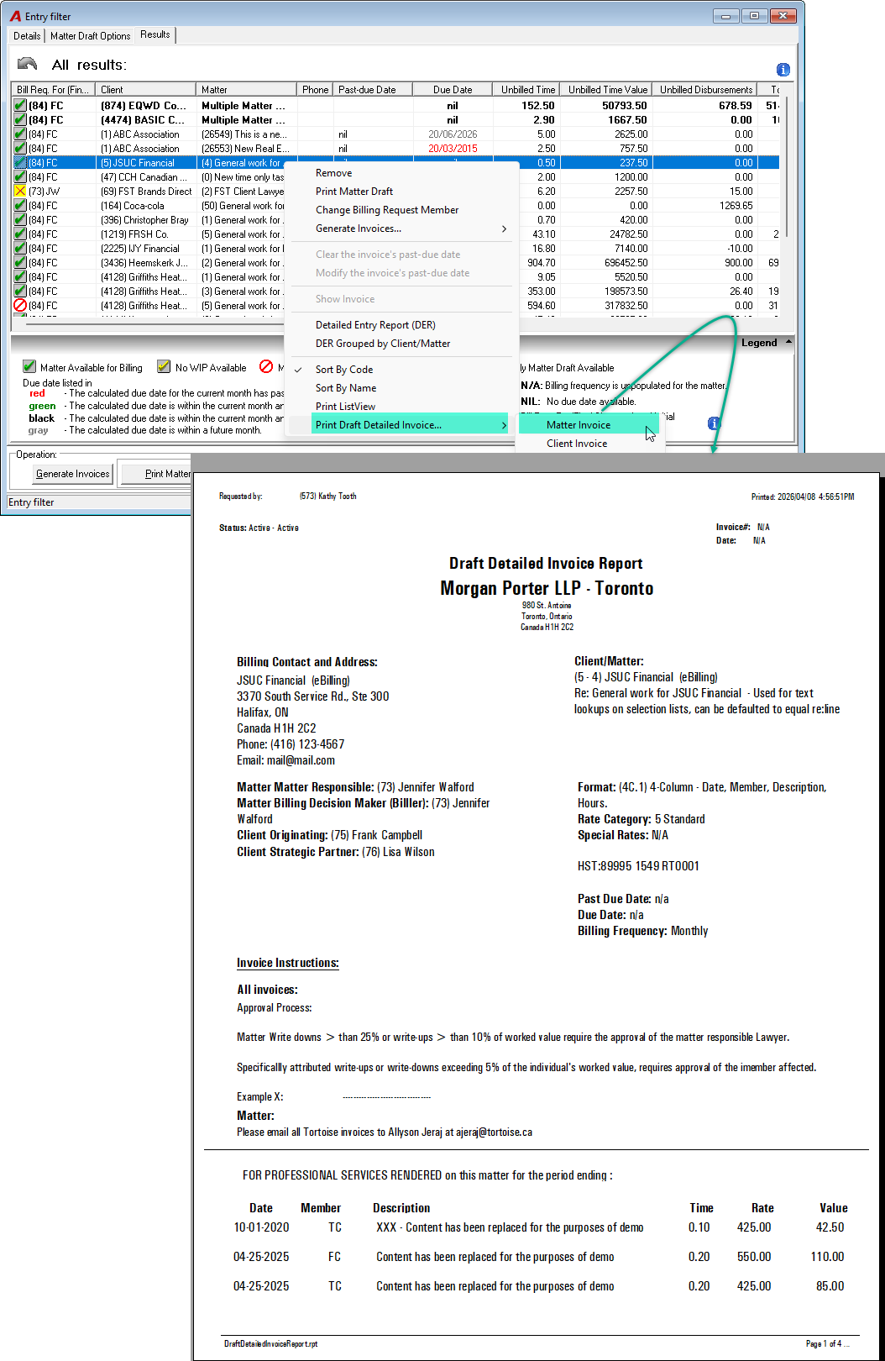Sort by the Client column header
The height and width of the screenshot is (1361, 885).
(x=146, y=90)
